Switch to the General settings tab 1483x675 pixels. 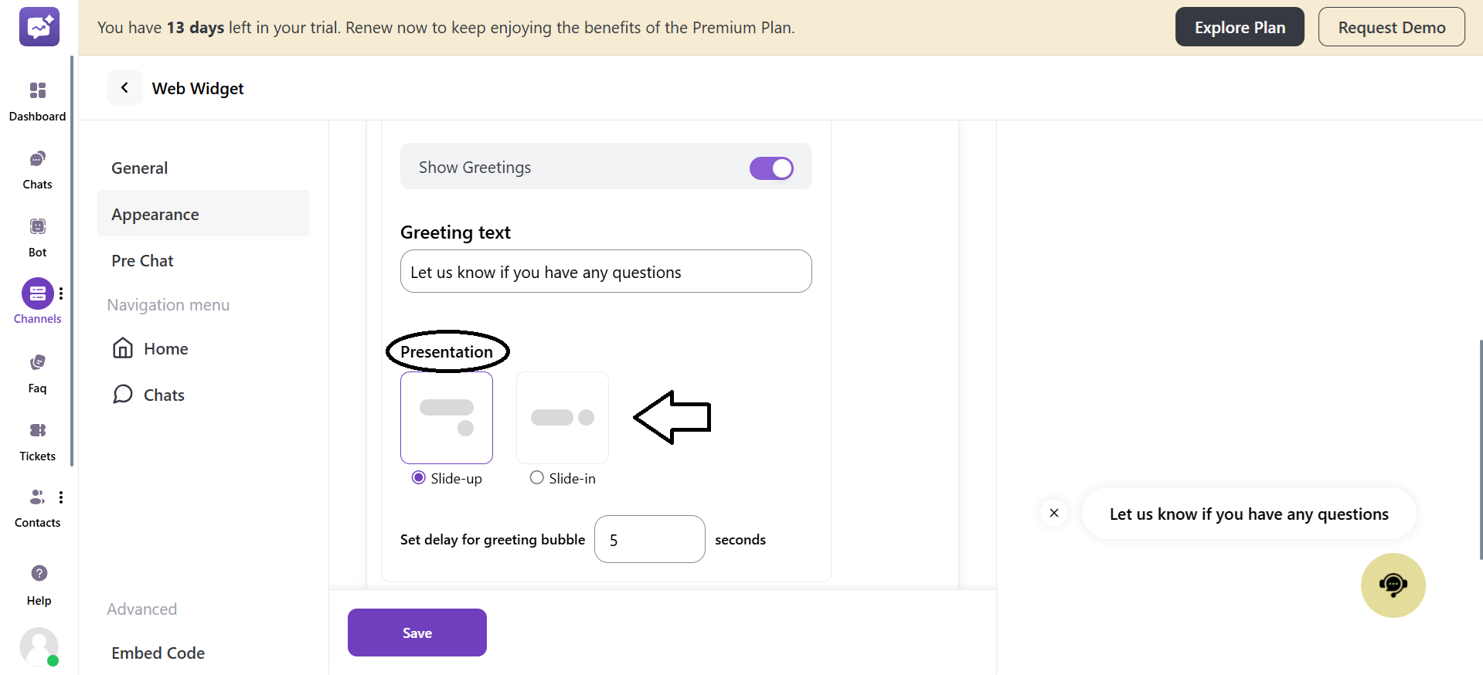coord(139,168)
